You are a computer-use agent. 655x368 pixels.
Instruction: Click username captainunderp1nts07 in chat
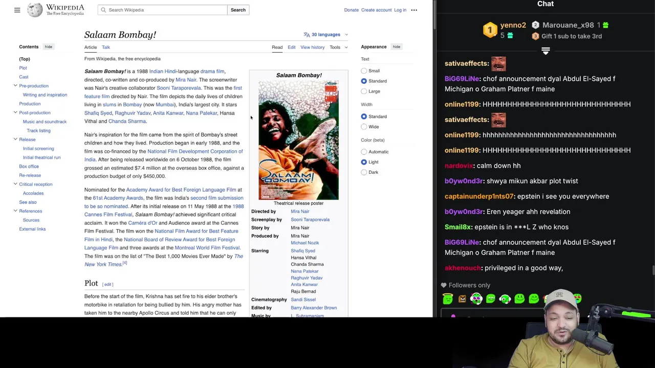(479, 196)
